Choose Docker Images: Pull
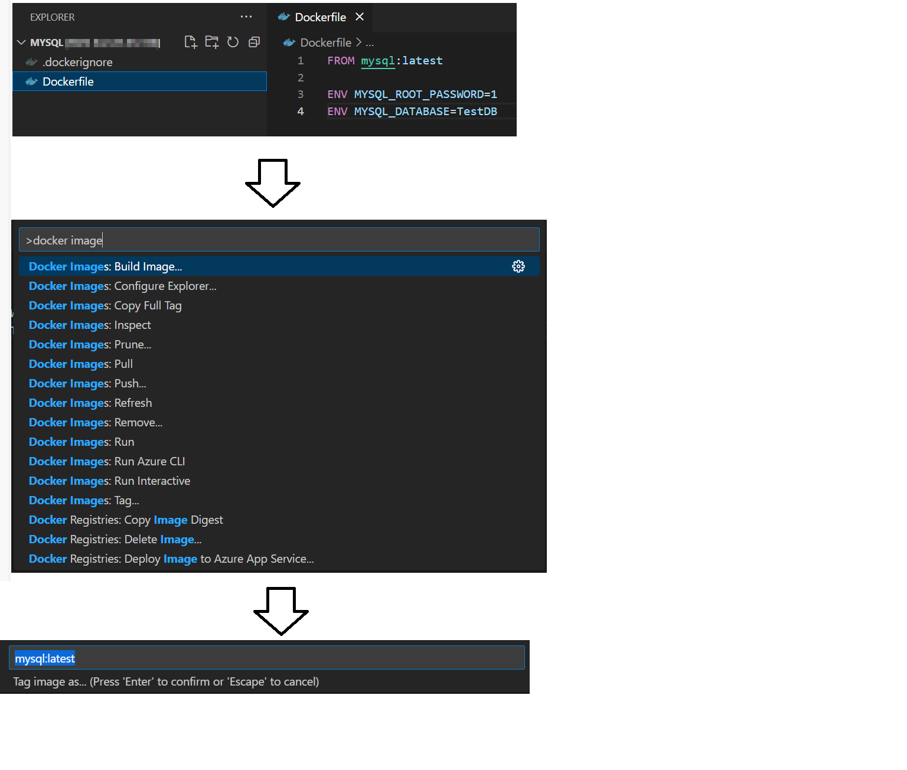Image resolution: width=907 pixels, height=770 pixels. 279,364
